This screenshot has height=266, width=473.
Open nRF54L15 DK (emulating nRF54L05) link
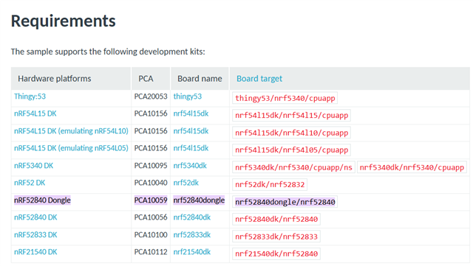coord(71,148)
